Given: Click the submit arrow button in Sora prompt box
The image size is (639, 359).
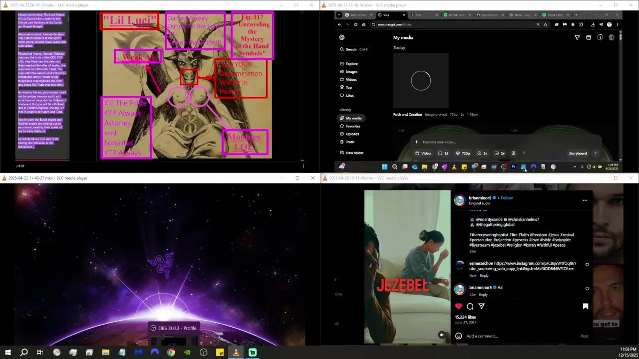Looking at the screenshot, I should (596, 154).
